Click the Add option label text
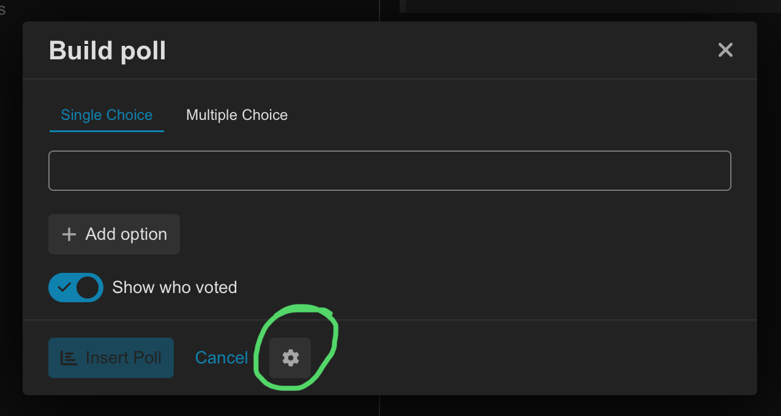The width and height of the screenshot is (781, 416). click(x=126, y=234)
